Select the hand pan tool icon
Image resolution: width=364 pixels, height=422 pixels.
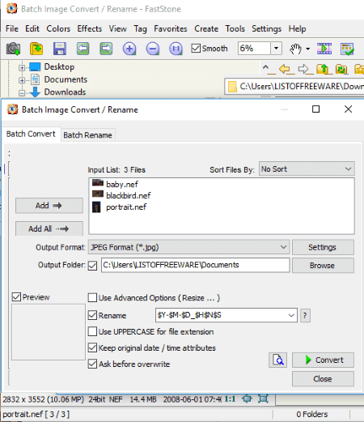click(295, 49)
